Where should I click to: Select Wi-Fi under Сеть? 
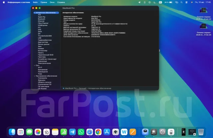(x=40, y=67)
